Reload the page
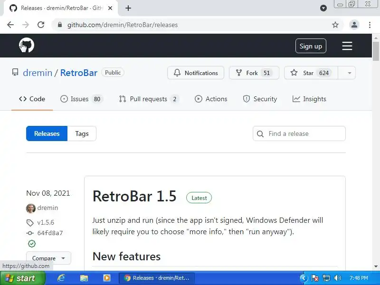This screenshot has height=285, width=380. click(x=41, y=25)
